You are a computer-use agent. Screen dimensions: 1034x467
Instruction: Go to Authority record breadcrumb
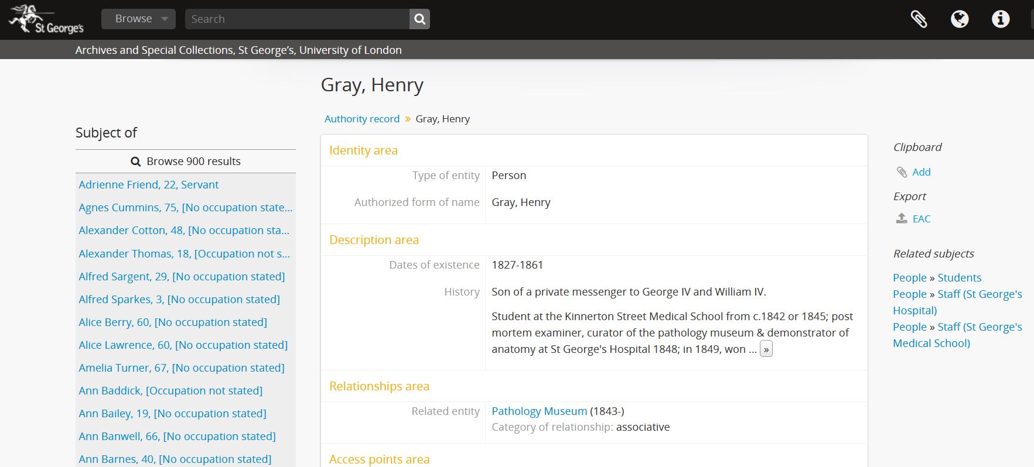point(361,119)
